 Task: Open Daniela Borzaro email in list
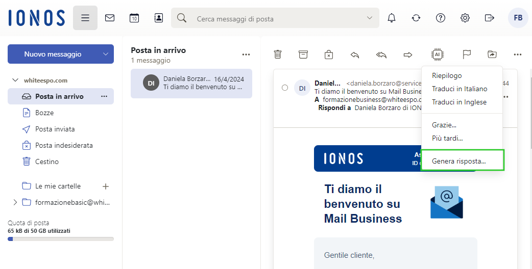[191, 83]
